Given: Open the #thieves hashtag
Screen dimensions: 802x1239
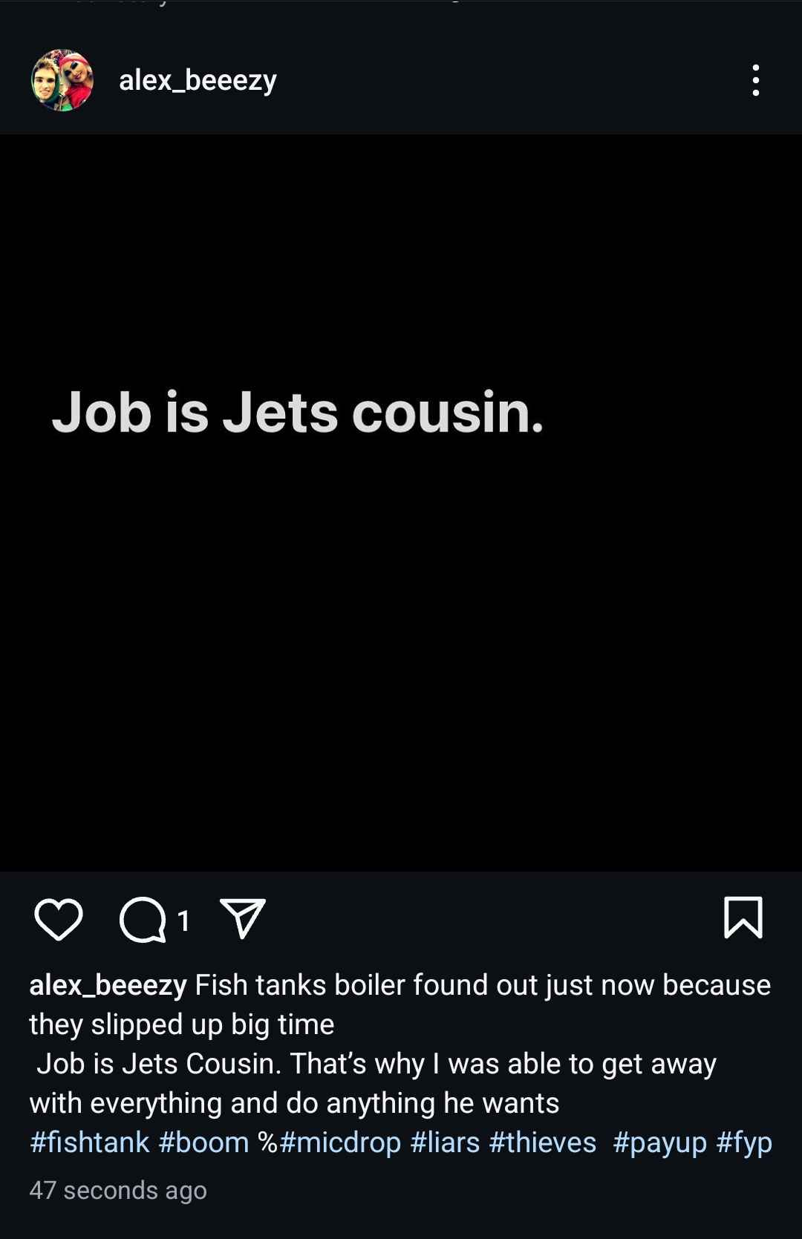Looking at the screenshot, I should [x=543, y=1142].
